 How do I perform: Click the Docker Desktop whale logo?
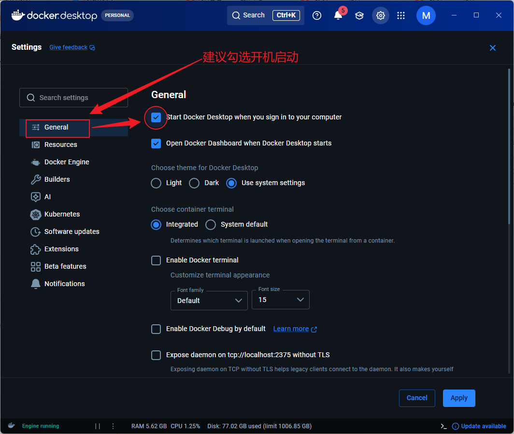(x=18, y=15)
